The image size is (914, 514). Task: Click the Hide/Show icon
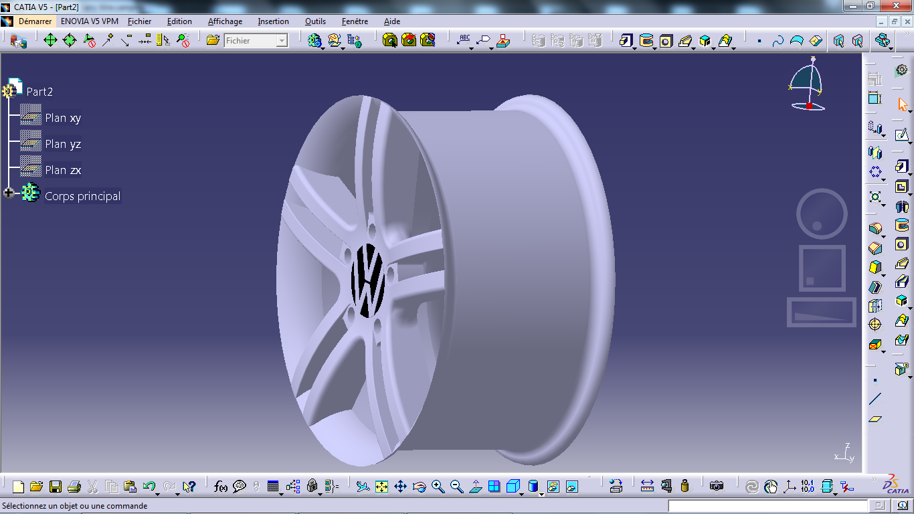pos(553,487)
